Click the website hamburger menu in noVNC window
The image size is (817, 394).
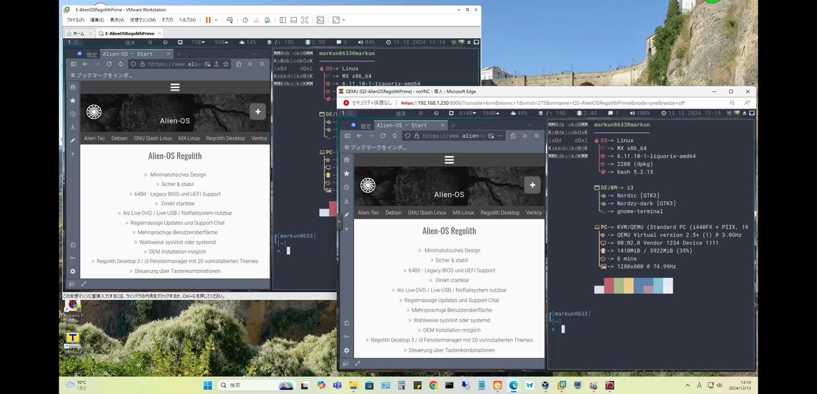click(x=449, y=160)
